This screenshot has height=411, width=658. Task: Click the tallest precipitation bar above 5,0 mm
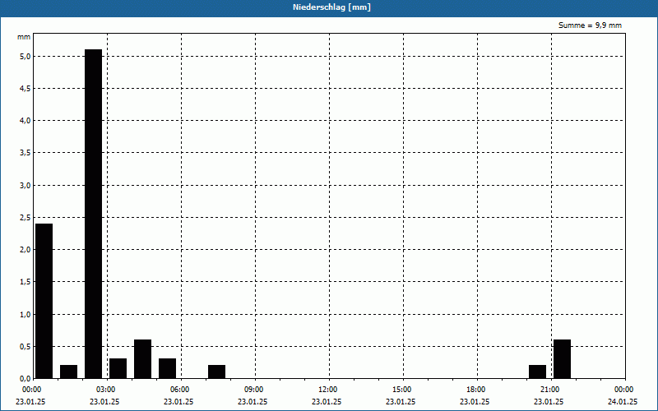point(93,214)
